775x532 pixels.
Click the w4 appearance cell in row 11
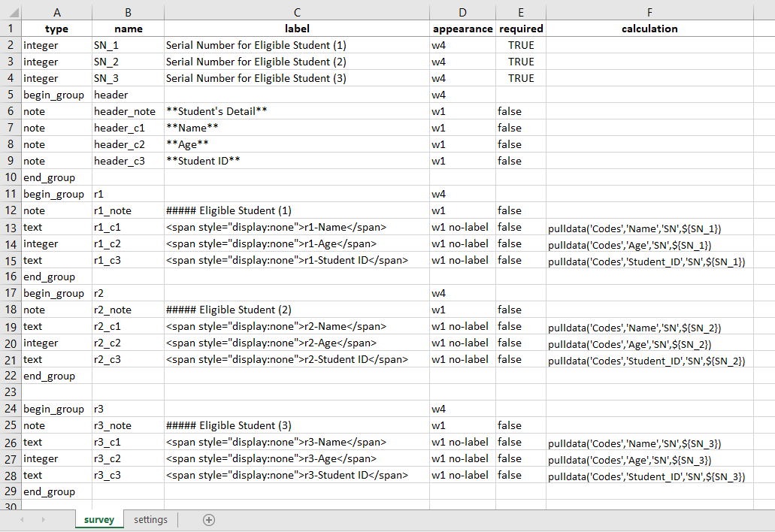462,194
